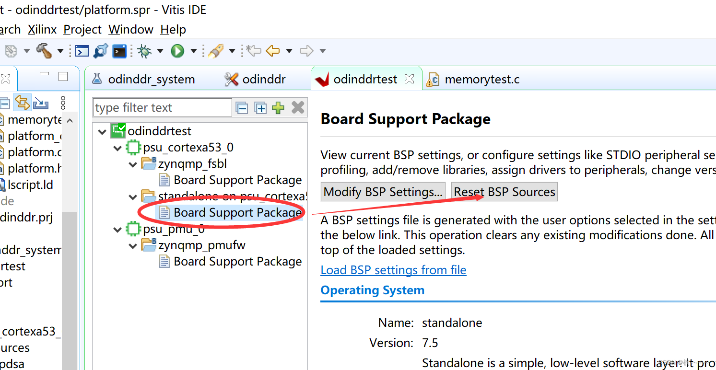716x370 pixels.
Task: Open the XSCT Console toolbar icon
Action: [82, 51]
